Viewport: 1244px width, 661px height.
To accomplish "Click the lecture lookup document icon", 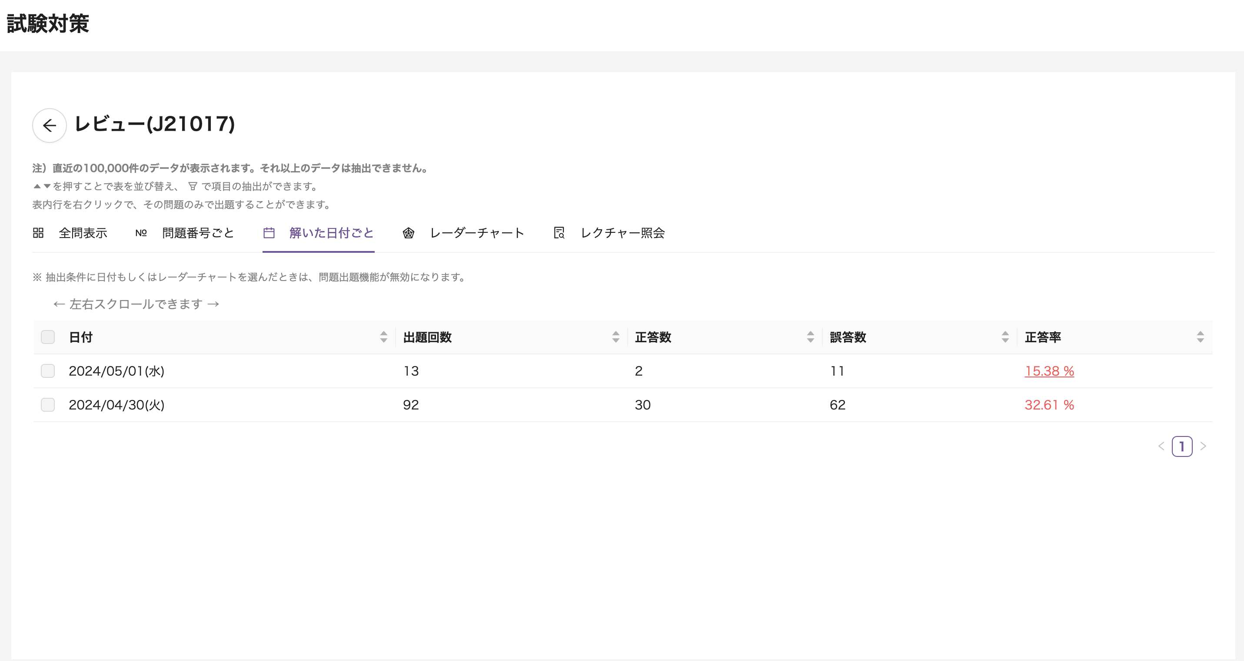I will pyautogui.click(x=559, y=233).
